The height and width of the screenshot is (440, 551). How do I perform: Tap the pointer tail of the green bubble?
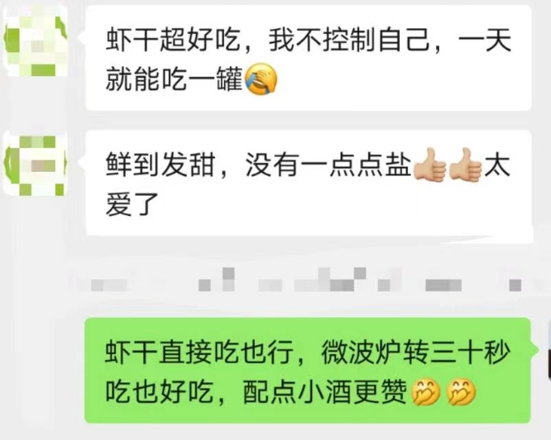(534, 350)
